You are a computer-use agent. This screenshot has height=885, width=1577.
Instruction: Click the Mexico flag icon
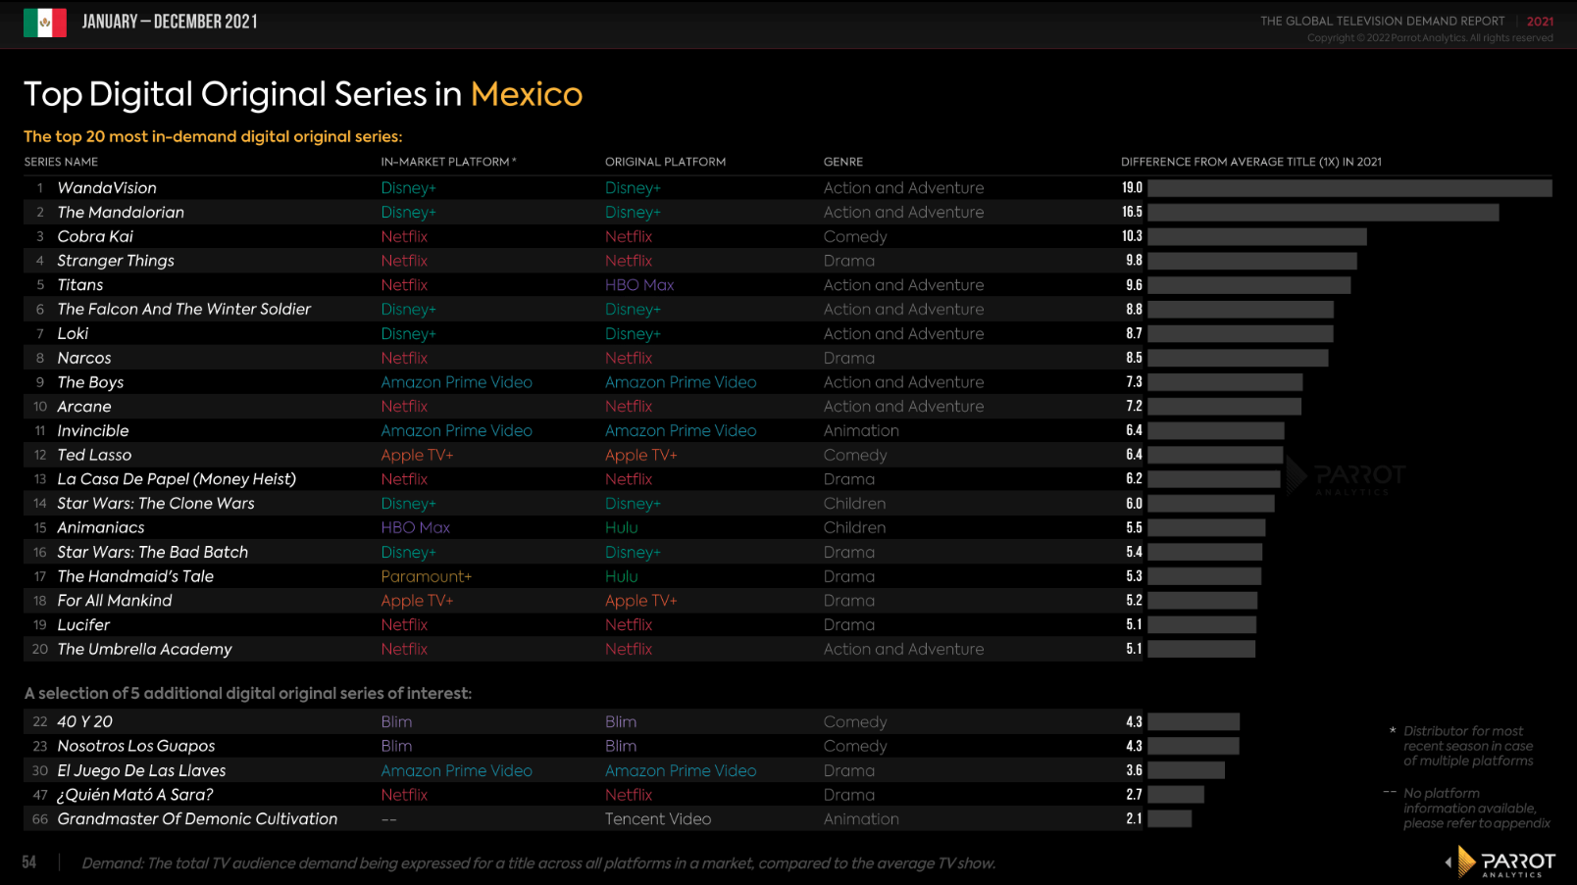pos(45,23)
